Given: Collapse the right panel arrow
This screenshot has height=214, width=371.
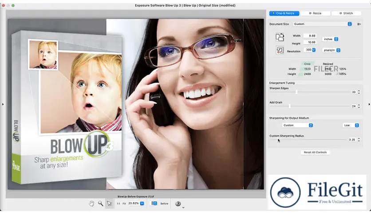Looking at the screenshot, I should pos(369,104).
